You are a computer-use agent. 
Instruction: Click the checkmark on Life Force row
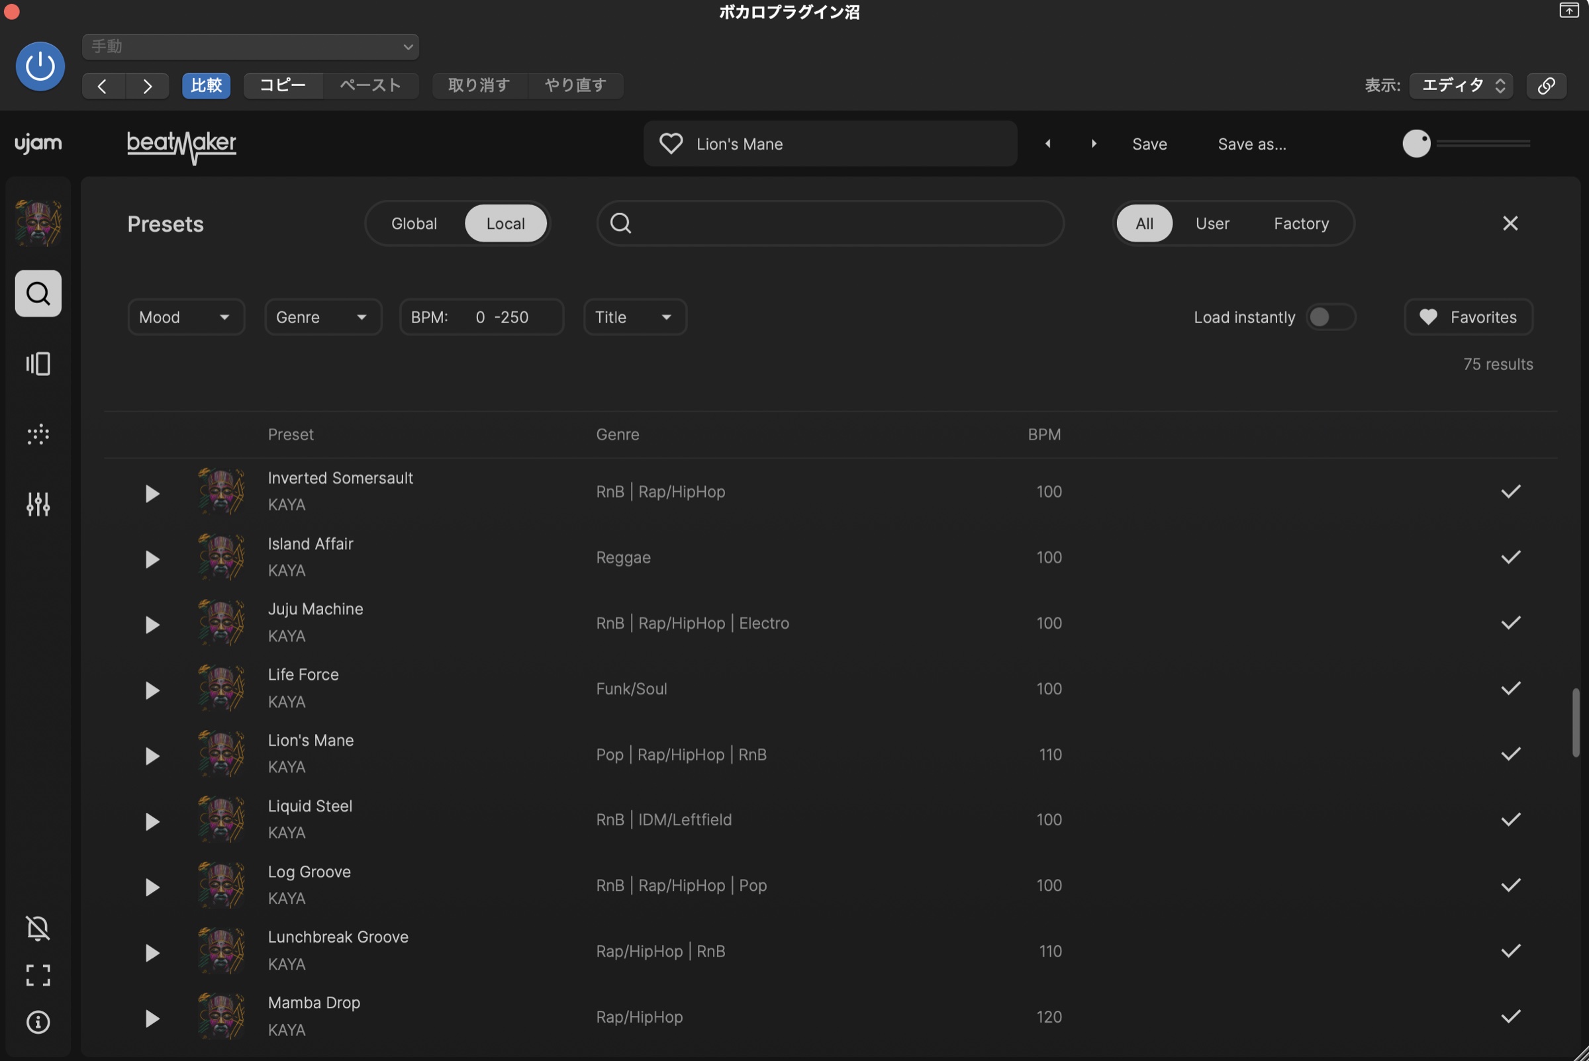1511,688
